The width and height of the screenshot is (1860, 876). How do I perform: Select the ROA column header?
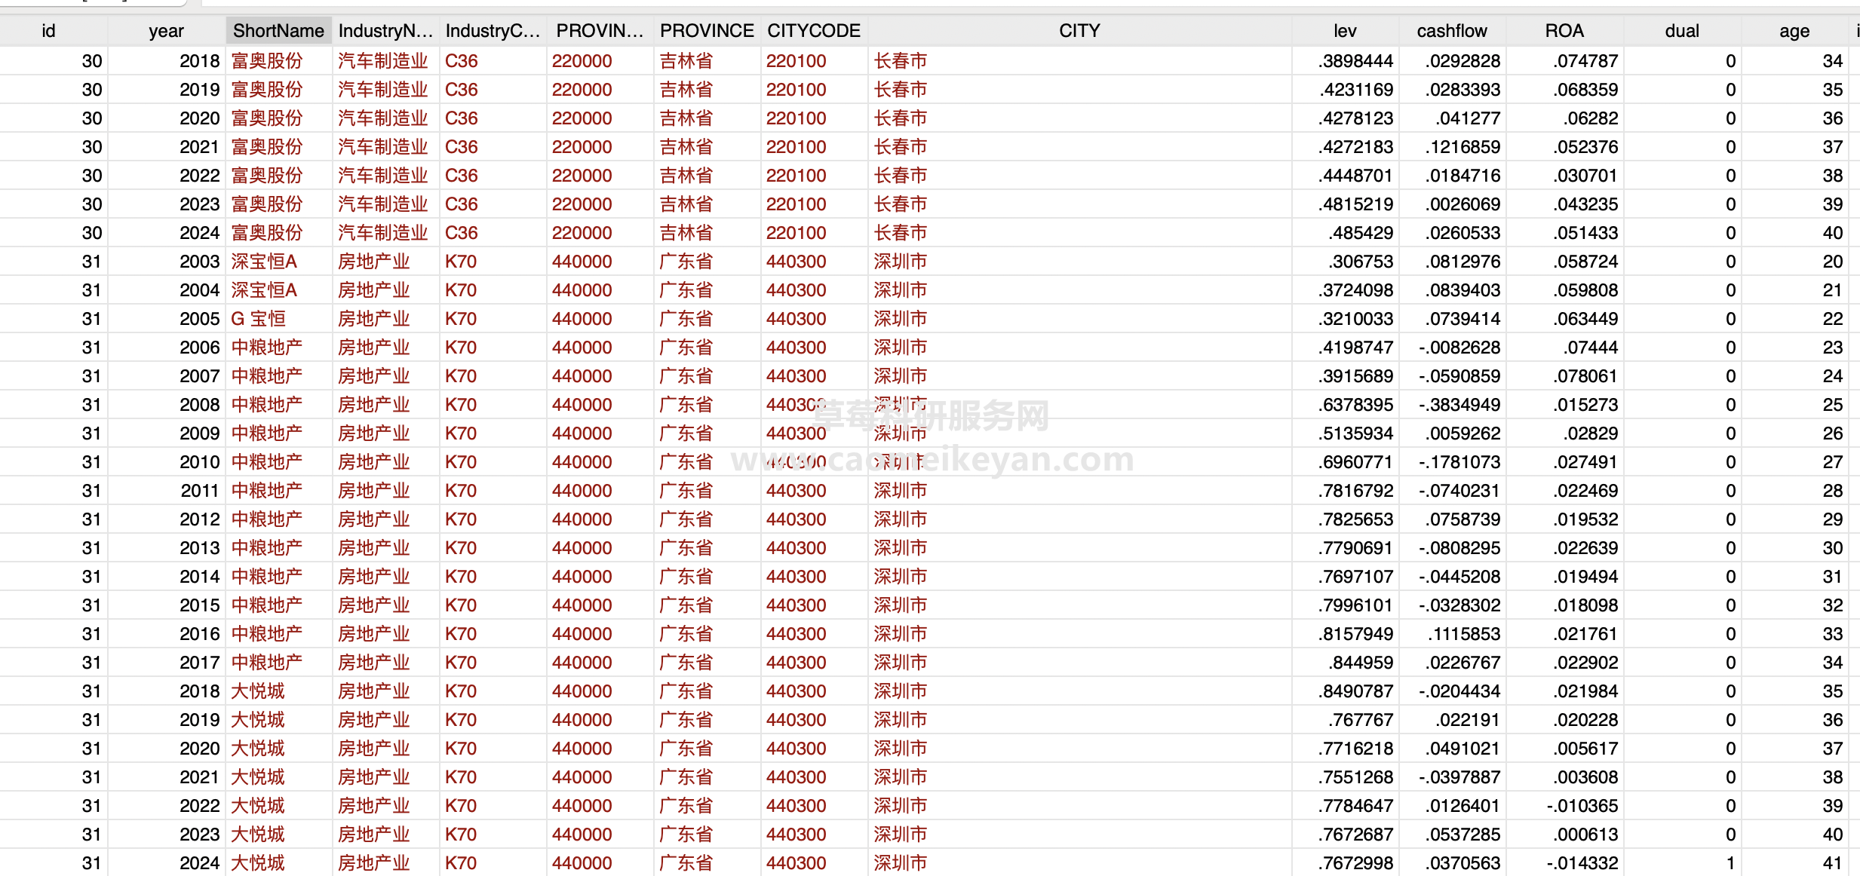coord(1564,31)
